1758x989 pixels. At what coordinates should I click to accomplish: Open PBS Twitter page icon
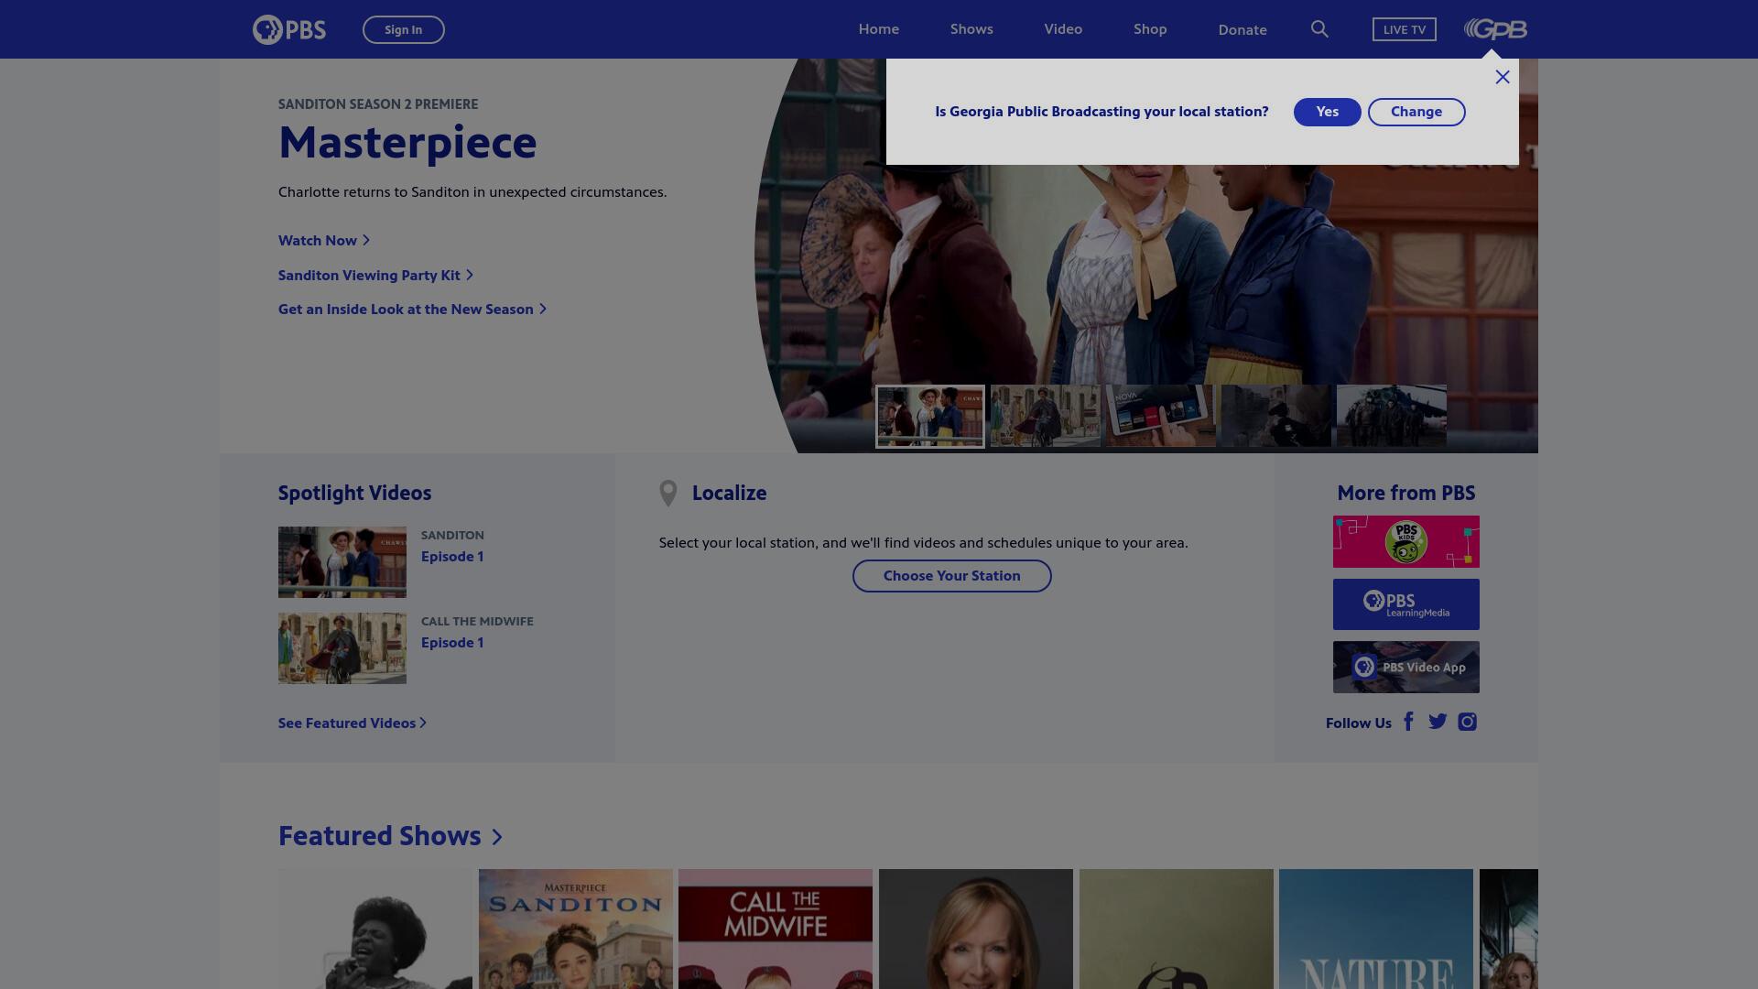tap(1438, 722)
